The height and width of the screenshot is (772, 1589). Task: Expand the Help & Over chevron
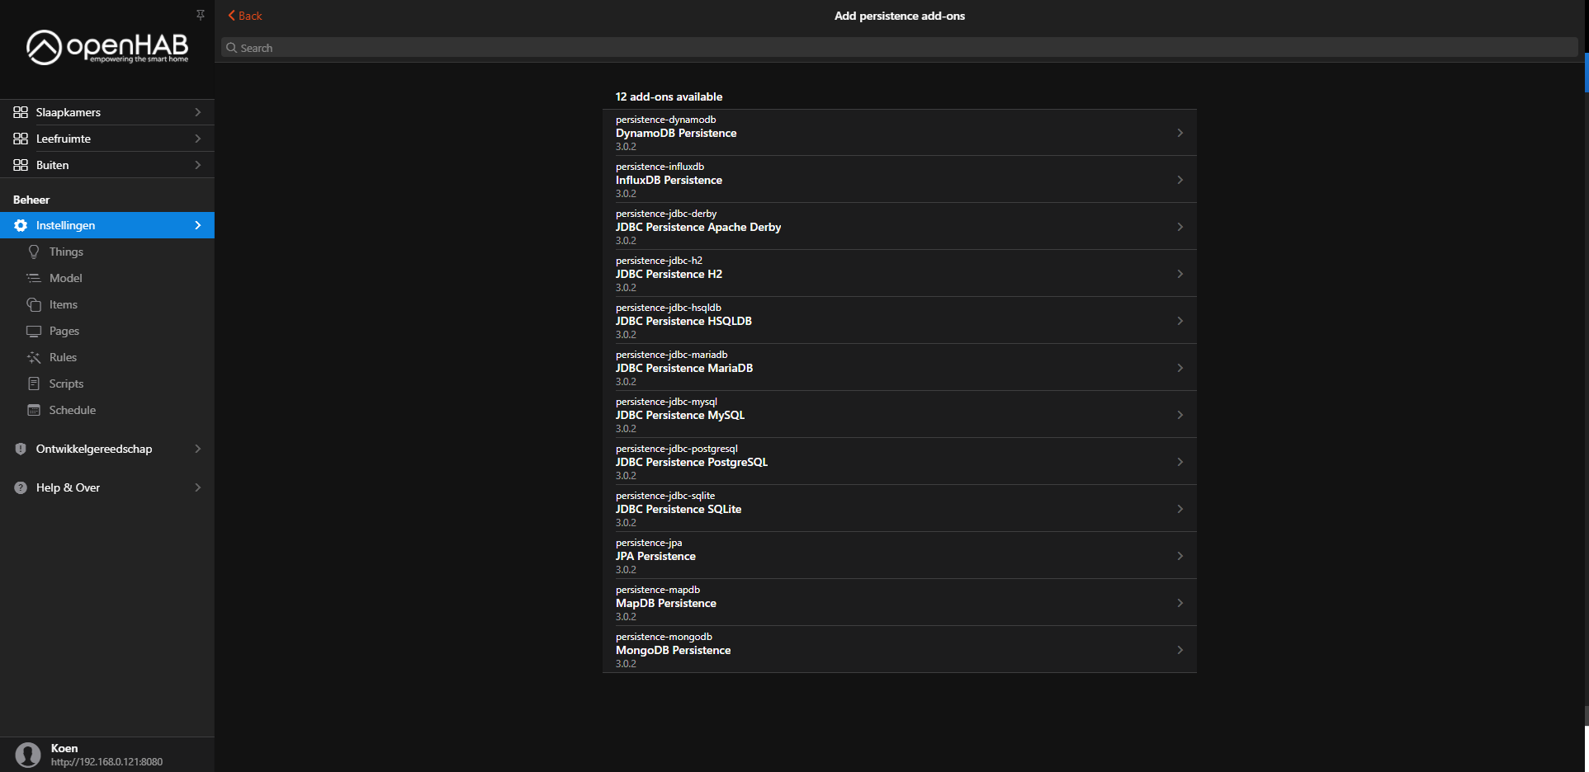198,487
